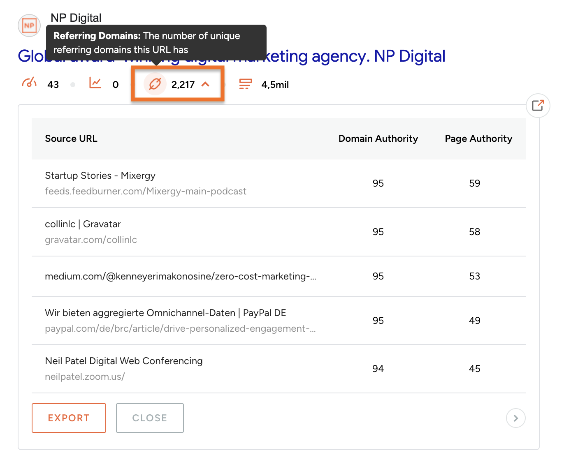Click domain authority 95 in Mixergy row
The width and height of the screenshot is (571, 462).
(378, 183)
